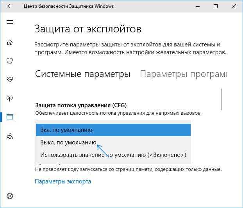This screenshot has width=243, height=208.
Task: Select Вкл. по умолчанию option
Action: click(x=113, y=130)
